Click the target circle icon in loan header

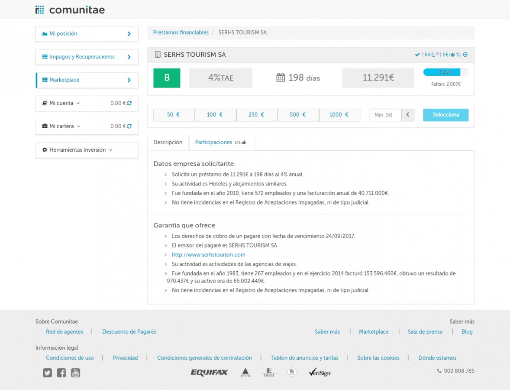pyautogui.click(x=465, y=55)
